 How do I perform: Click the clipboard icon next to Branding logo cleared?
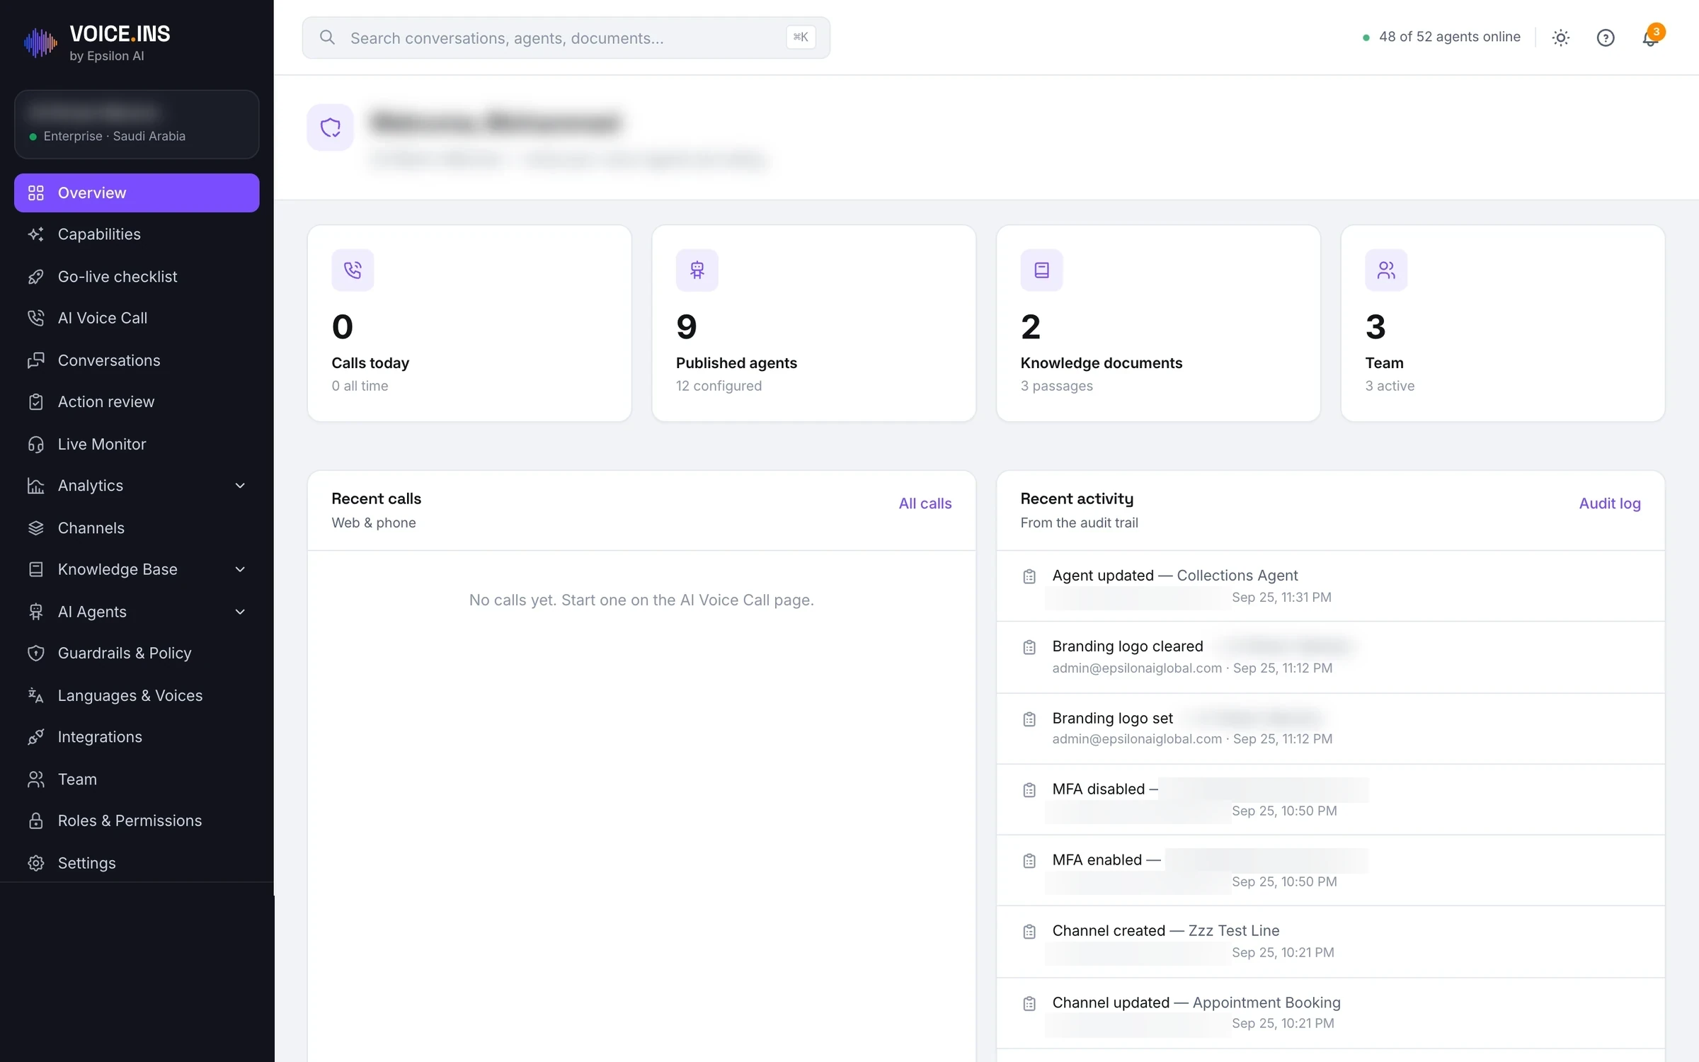coord(1029,647)
